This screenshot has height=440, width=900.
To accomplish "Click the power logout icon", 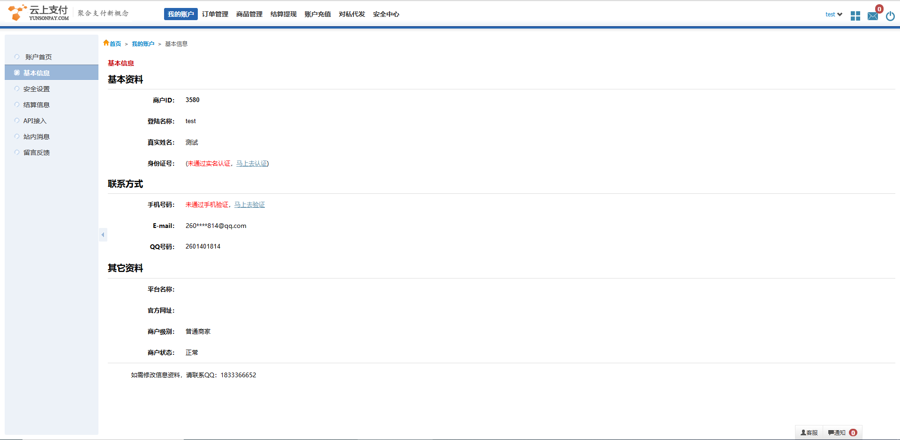I will [x=890, y=16].
